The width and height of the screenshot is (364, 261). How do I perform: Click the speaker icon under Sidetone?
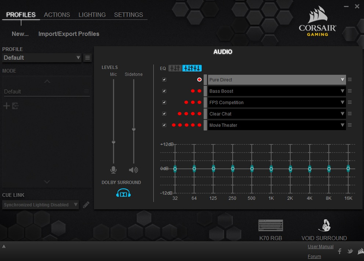133,170
